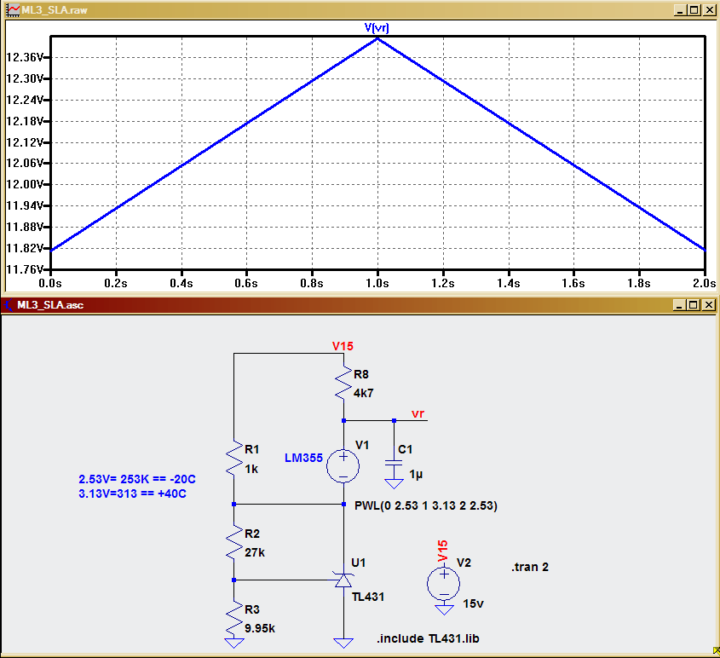Select resistor R8 symbol in schematic

point(343,384)
